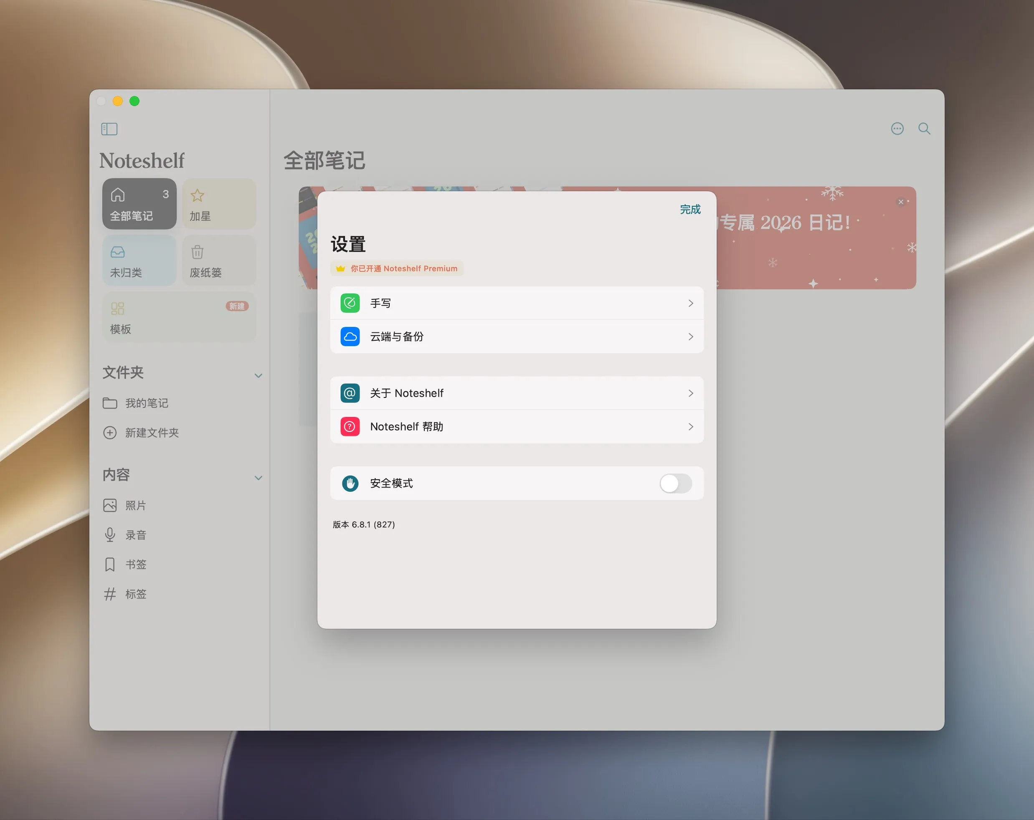This screenshot has height=820, width=1034.
Task: Click the search magnifier icon
Action: point(924,129)
